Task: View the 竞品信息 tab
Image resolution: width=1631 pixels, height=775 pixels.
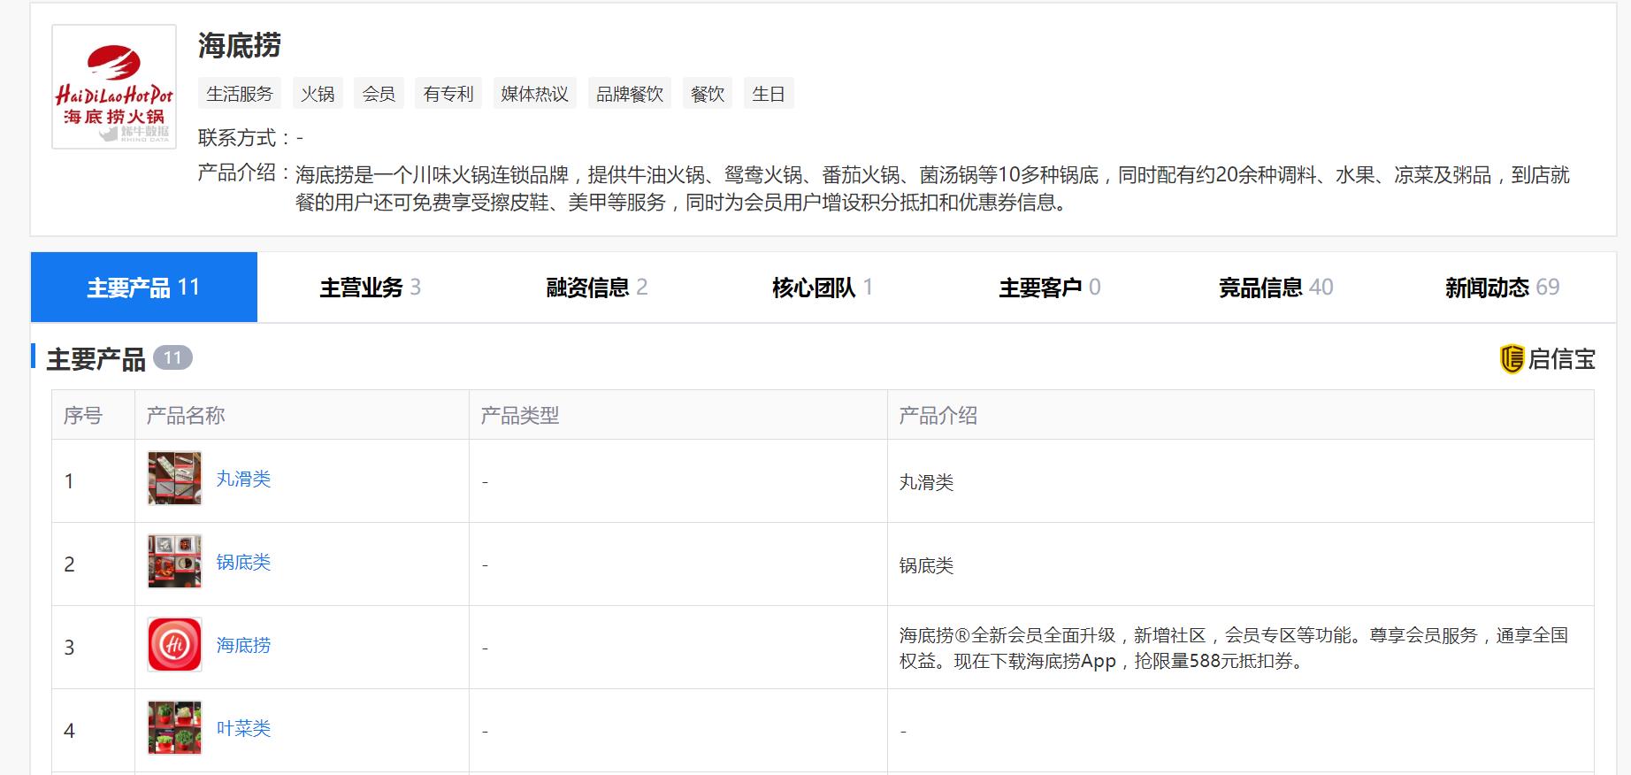Action: click(1275, 288)
